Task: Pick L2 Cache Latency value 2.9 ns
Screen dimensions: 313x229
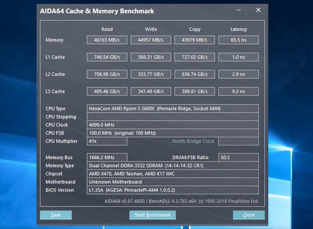Action: (239, 74)
